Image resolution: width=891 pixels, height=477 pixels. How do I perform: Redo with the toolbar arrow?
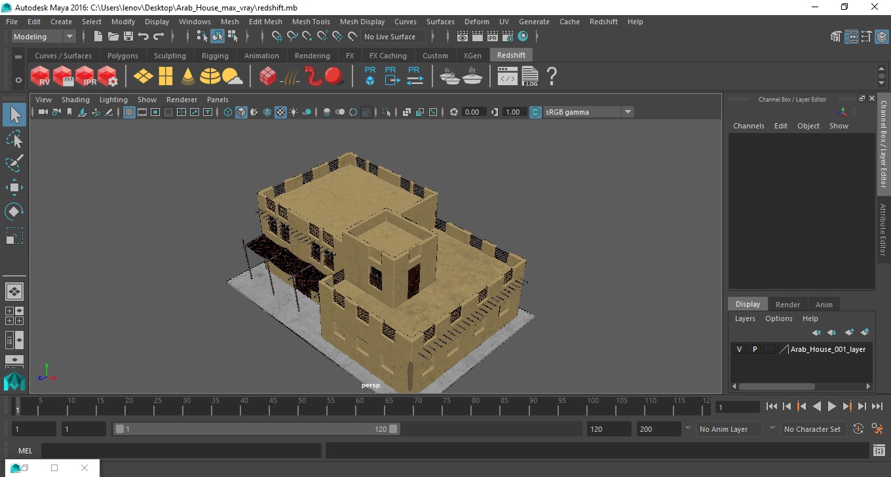pos(159,37)
